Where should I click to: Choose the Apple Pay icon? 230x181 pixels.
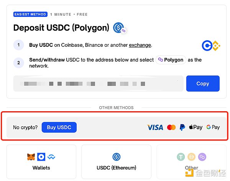coord(195,127)
